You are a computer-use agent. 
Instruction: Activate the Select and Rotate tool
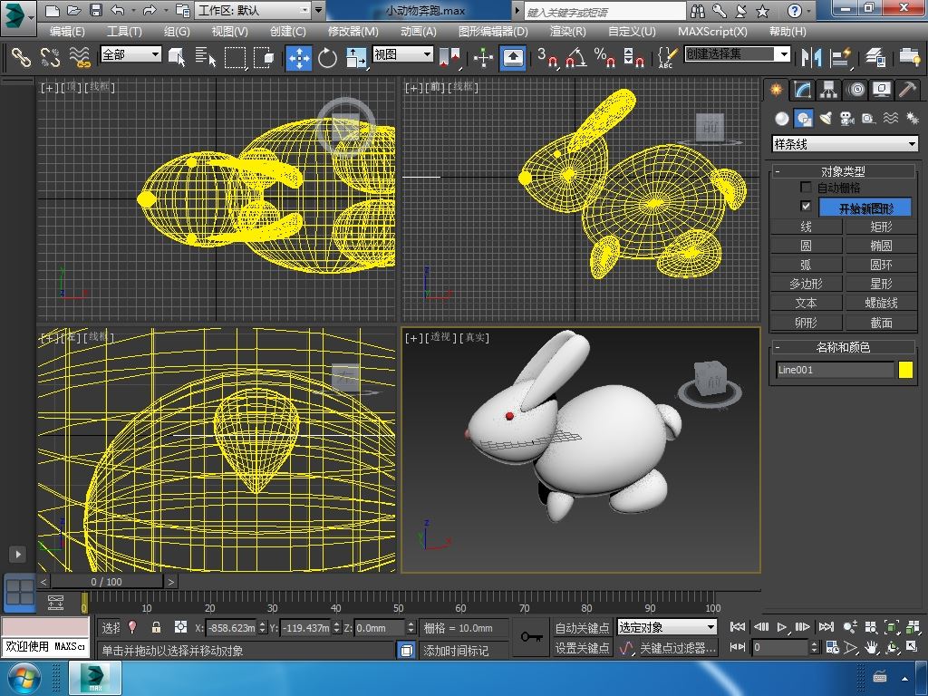327,57
